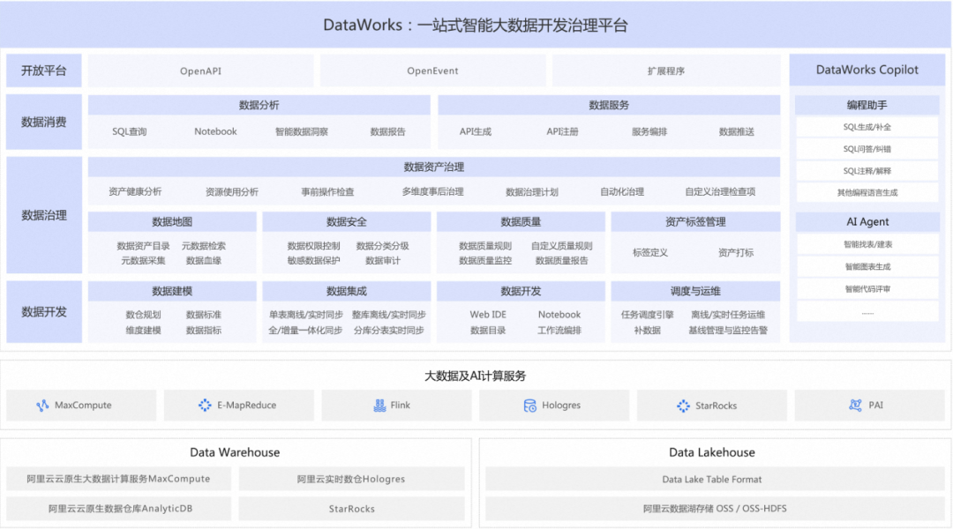Click 资产健康分析 text
953x529 pixels.
[135, 191]
